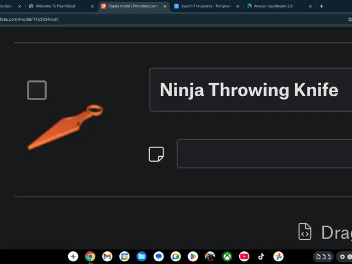Screen dimensions: 352x264
Task: Close the te Gear tab
Action: pos(20,6)
